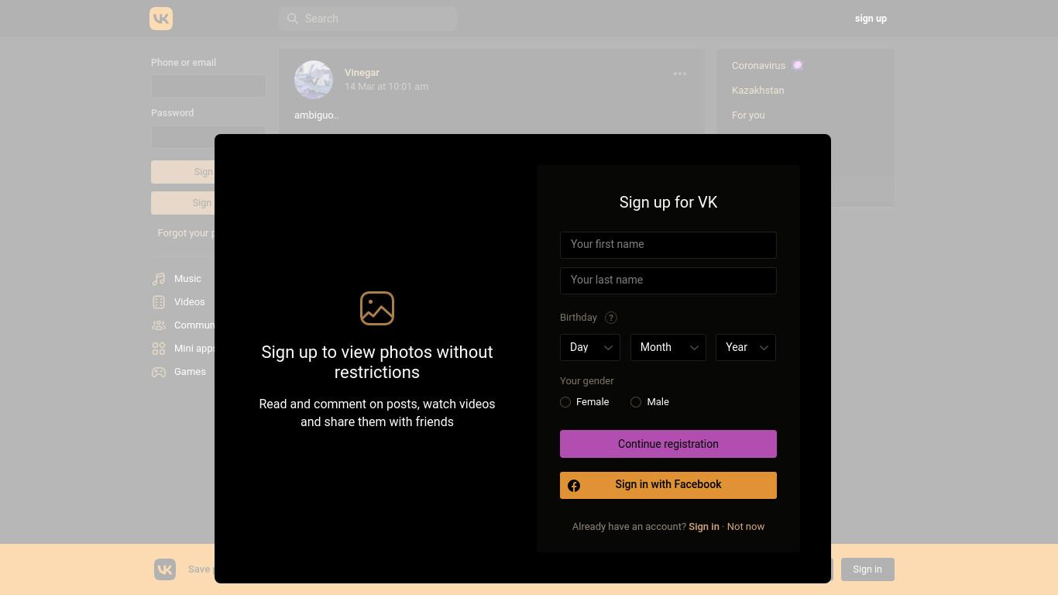Open the Mini apps icon

tap(159, 349)
